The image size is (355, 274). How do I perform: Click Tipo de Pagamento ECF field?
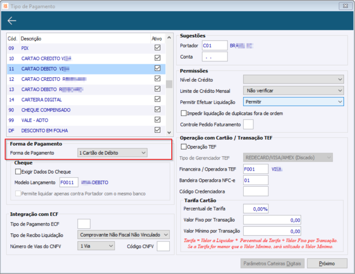point(84,224)
